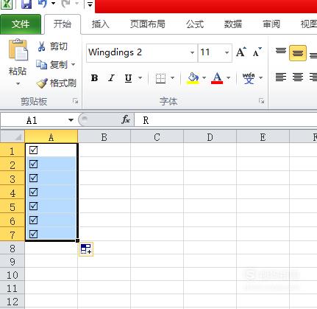Click the Auto Fill Options icon
The width and height of the screenshot is (317, 309).
pyautogui.click(x=86, y=249)
